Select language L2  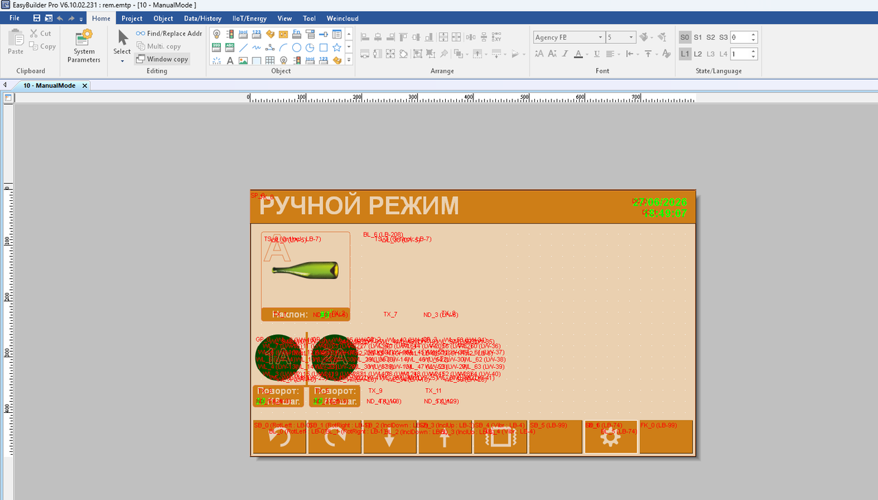click(x=698, y=53)
